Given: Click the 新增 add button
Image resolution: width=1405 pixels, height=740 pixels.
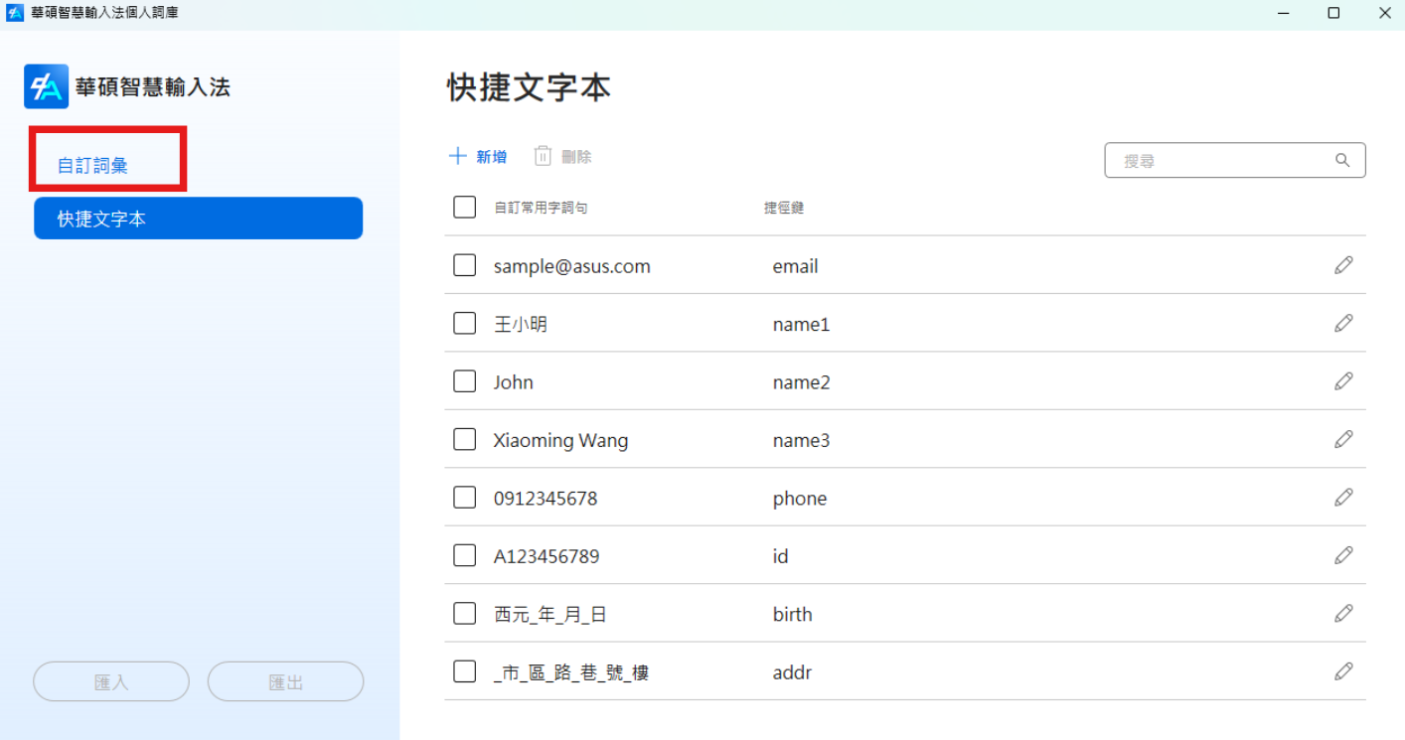Looking at the screenshot, I should point(478,156).
